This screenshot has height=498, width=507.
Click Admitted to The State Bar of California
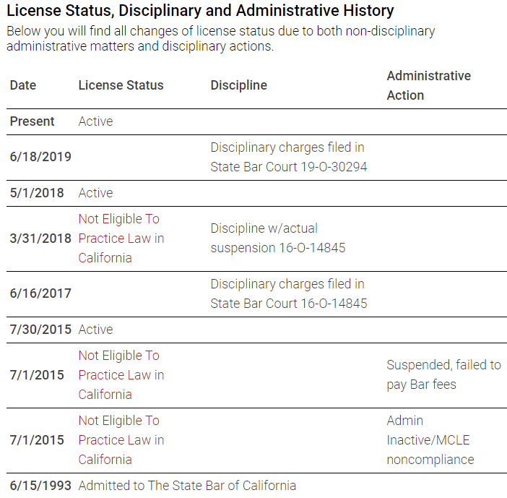(187, 486)
